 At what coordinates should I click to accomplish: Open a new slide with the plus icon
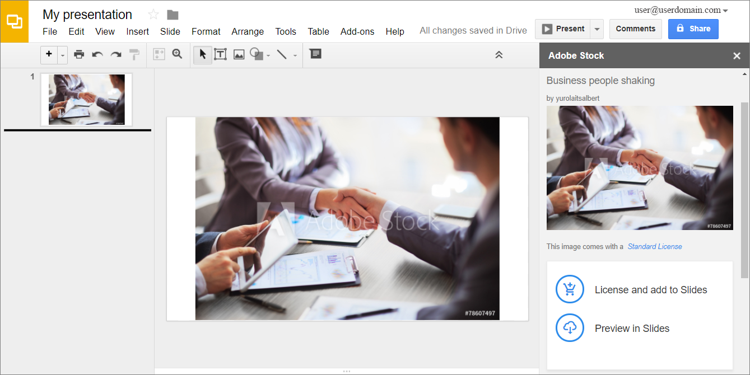[x=49, y=54]
